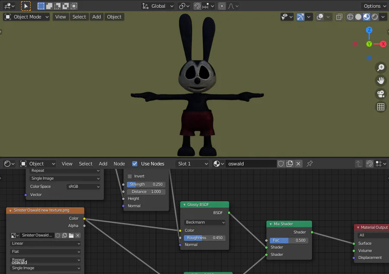Open the node editor Add menu

[103, 164]
